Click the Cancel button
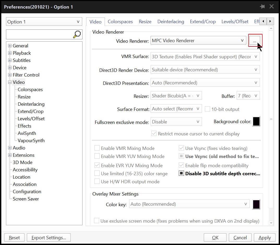Image resolution: width=280 pixels, height=245 pixels. click(x=240, y=237)
